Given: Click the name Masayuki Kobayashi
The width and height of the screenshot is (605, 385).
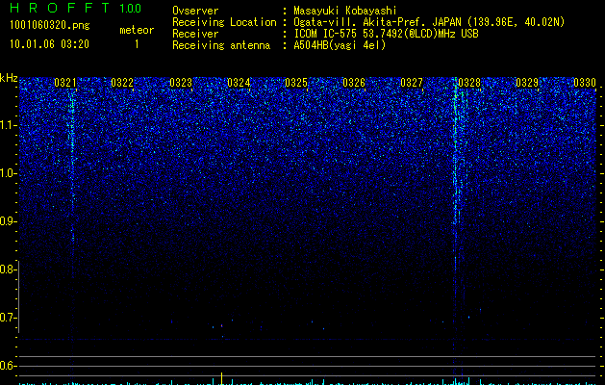Looking at the screenshot, I should (x=345, y=11).
